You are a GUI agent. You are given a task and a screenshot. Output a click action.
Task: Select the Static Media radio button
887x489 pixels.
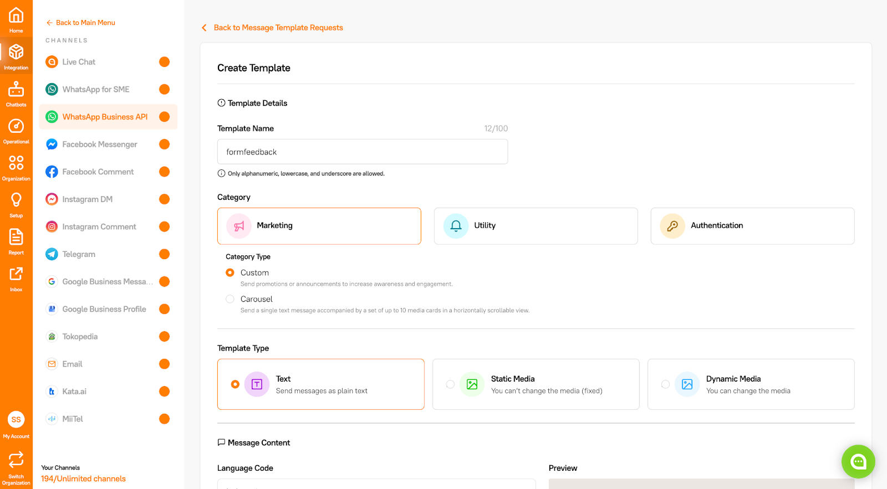click(x=450, y=384)
